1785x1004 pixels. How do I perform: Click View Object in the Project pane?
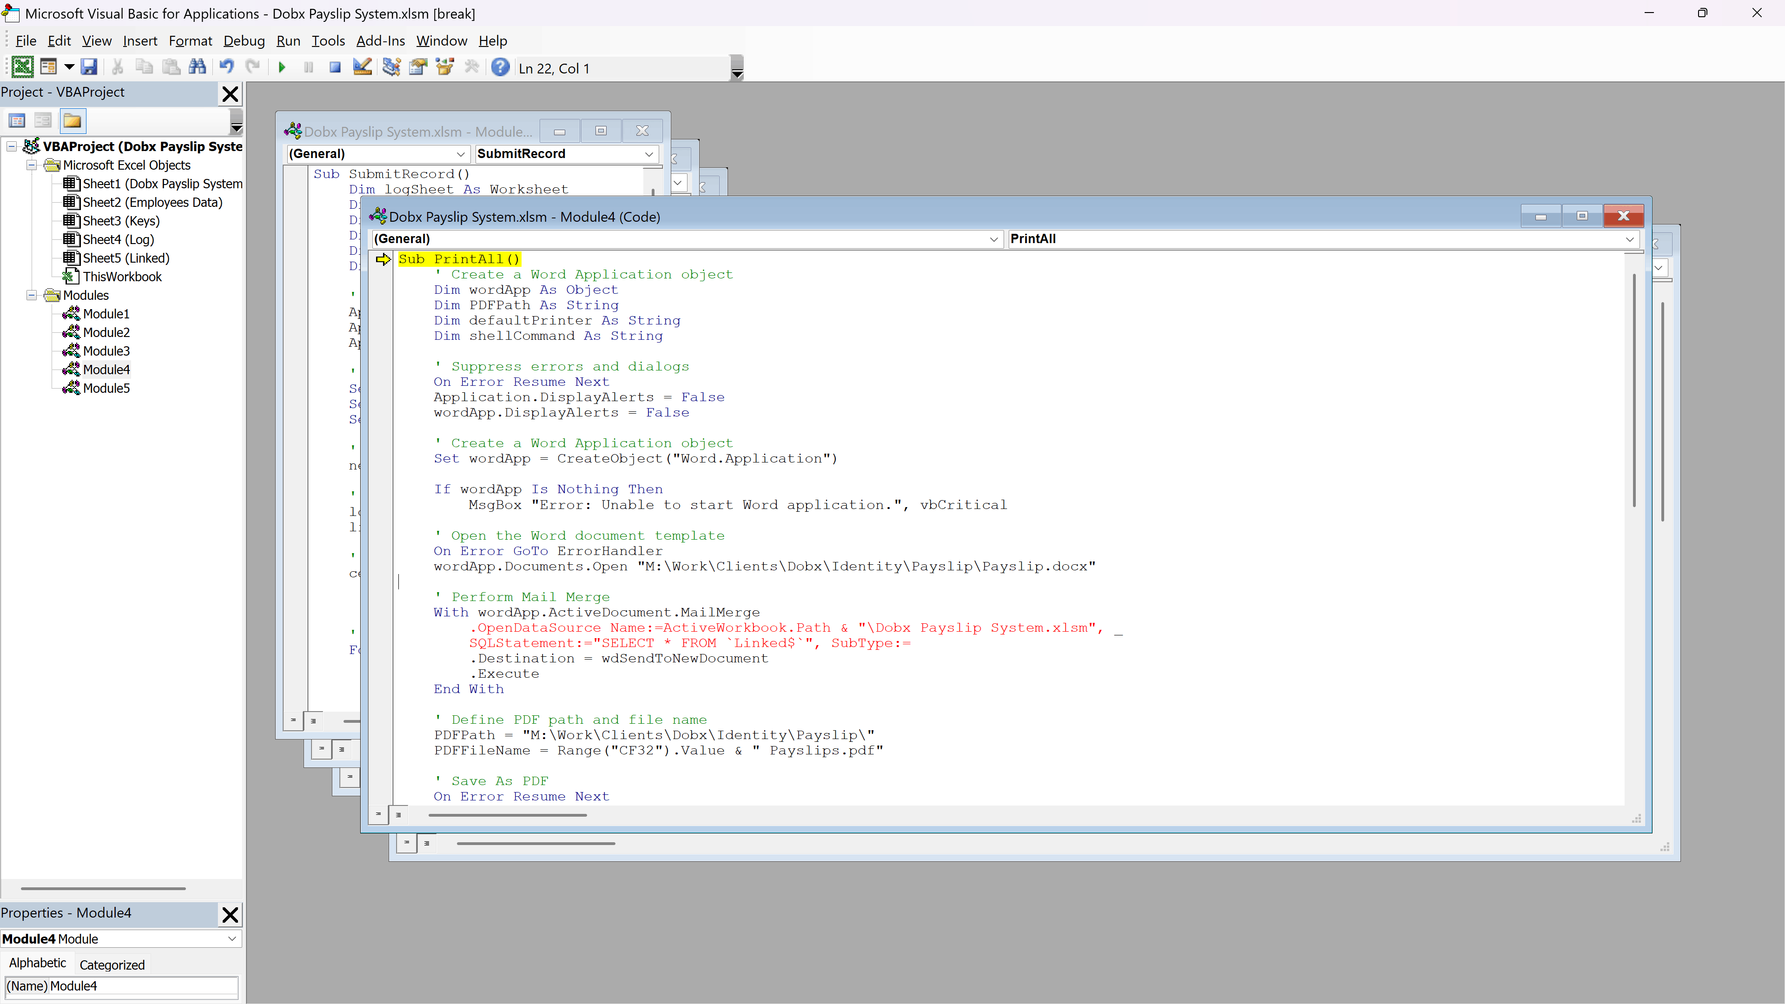[43, 120]
